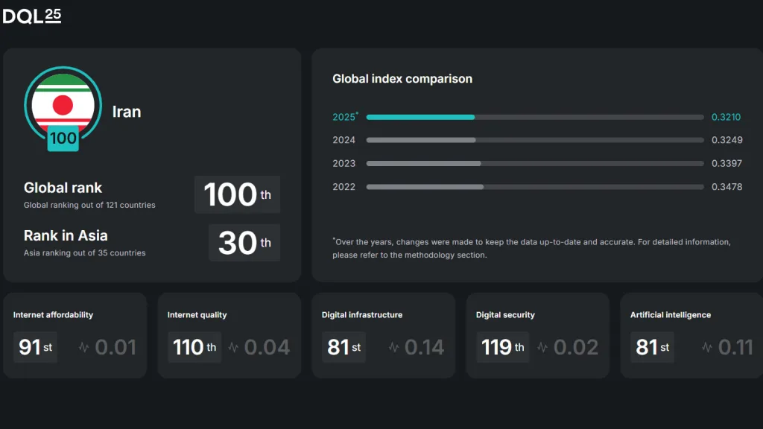Viewport: 763px width, 429px height.
Task: Click the Artificial intelligence pulse icon
Action: pyautogui.click(x=707, y=347)
